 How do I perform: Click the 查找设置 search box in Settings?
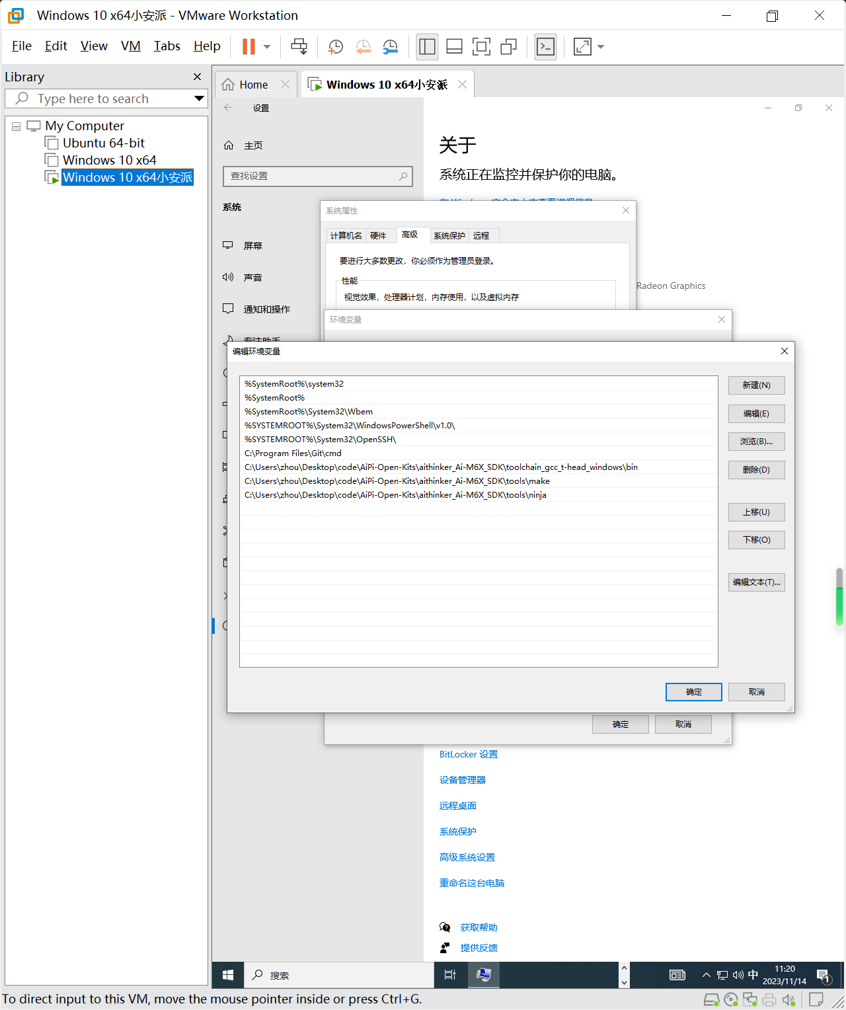(318, 176)
